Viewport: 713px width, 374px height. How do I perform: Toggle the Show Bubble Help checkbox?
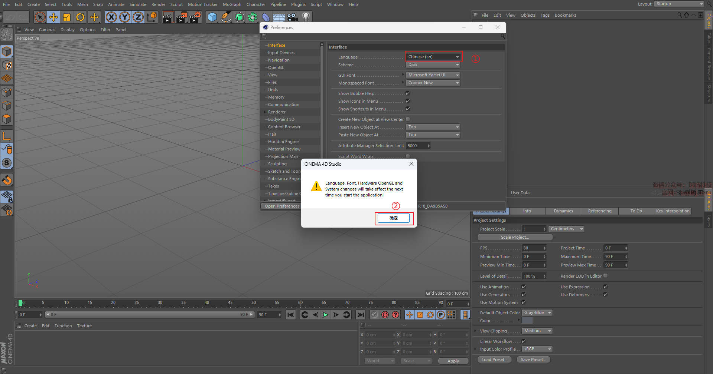pyautogui.click(x=408, y=93)
